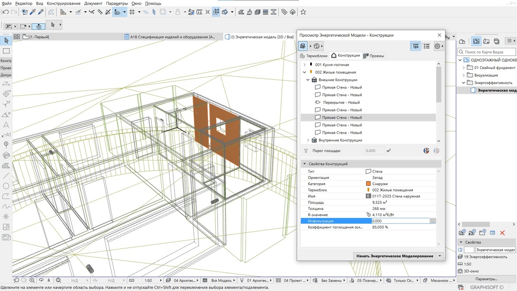Image resolution: width=517 pixels, height=291 pixels.
Task: Select the Marquee tool in toolbox
Action: point(6,51)
